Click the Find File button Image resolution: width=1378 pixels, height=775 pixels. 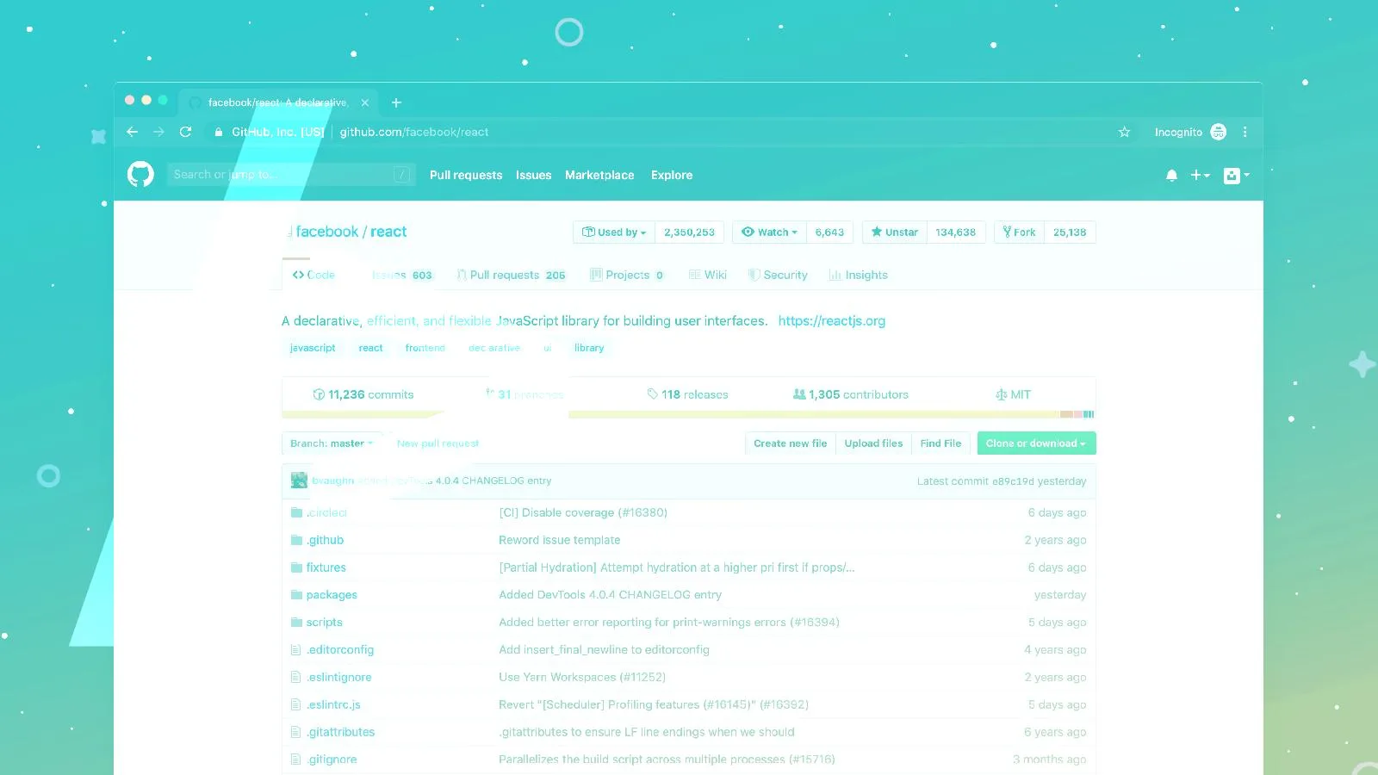pyautogui.click(x=940, y=443)
